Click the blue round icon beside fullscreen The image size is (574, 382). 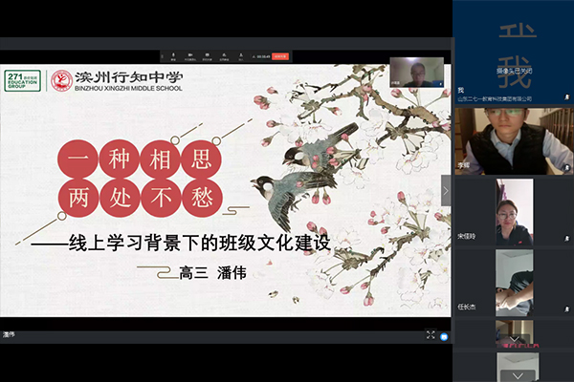click(x=444, y=337)
